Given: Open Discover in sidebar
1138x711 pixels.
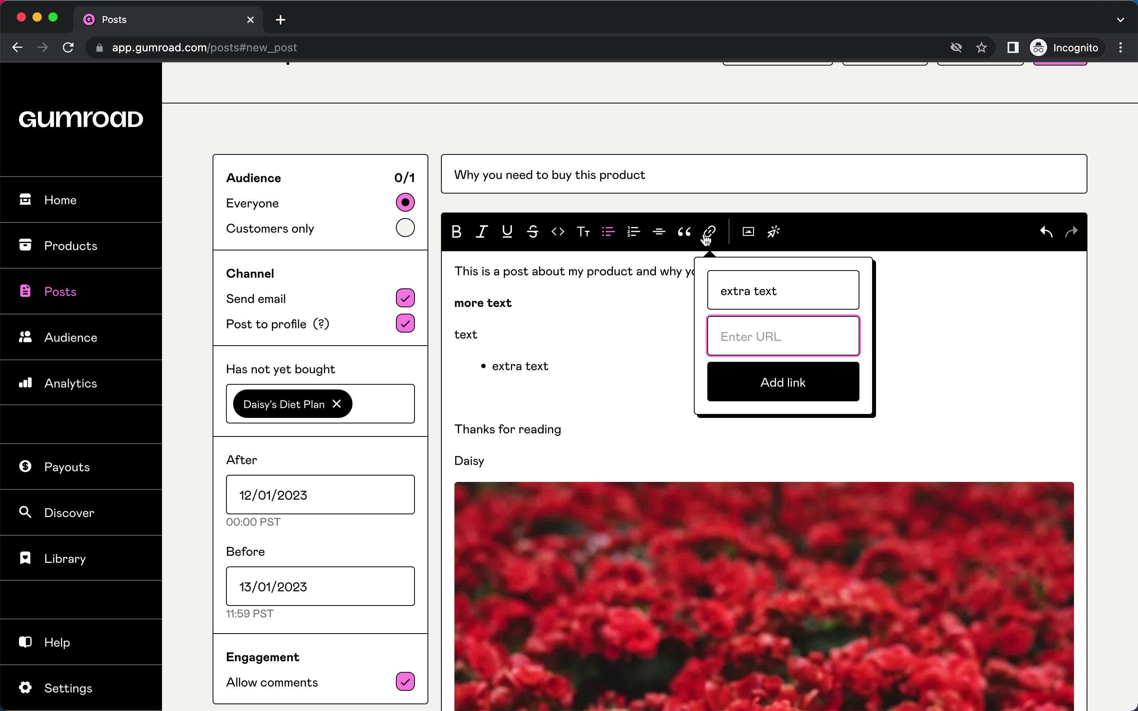Looking at the screenshot, I should coord(81,513).
